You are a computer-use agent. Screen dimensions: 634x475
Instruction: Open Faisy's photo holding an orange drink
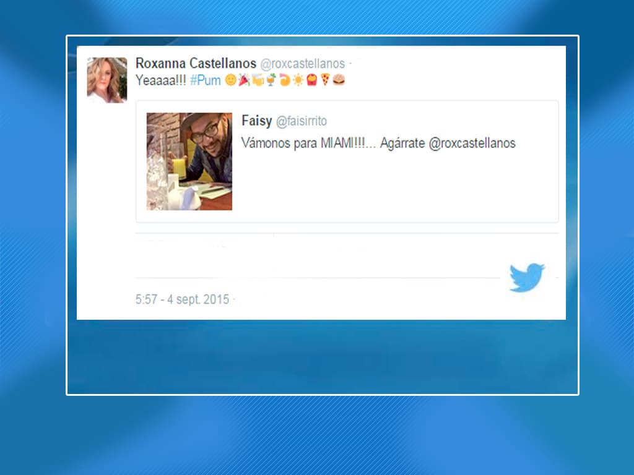click(189, 161)
